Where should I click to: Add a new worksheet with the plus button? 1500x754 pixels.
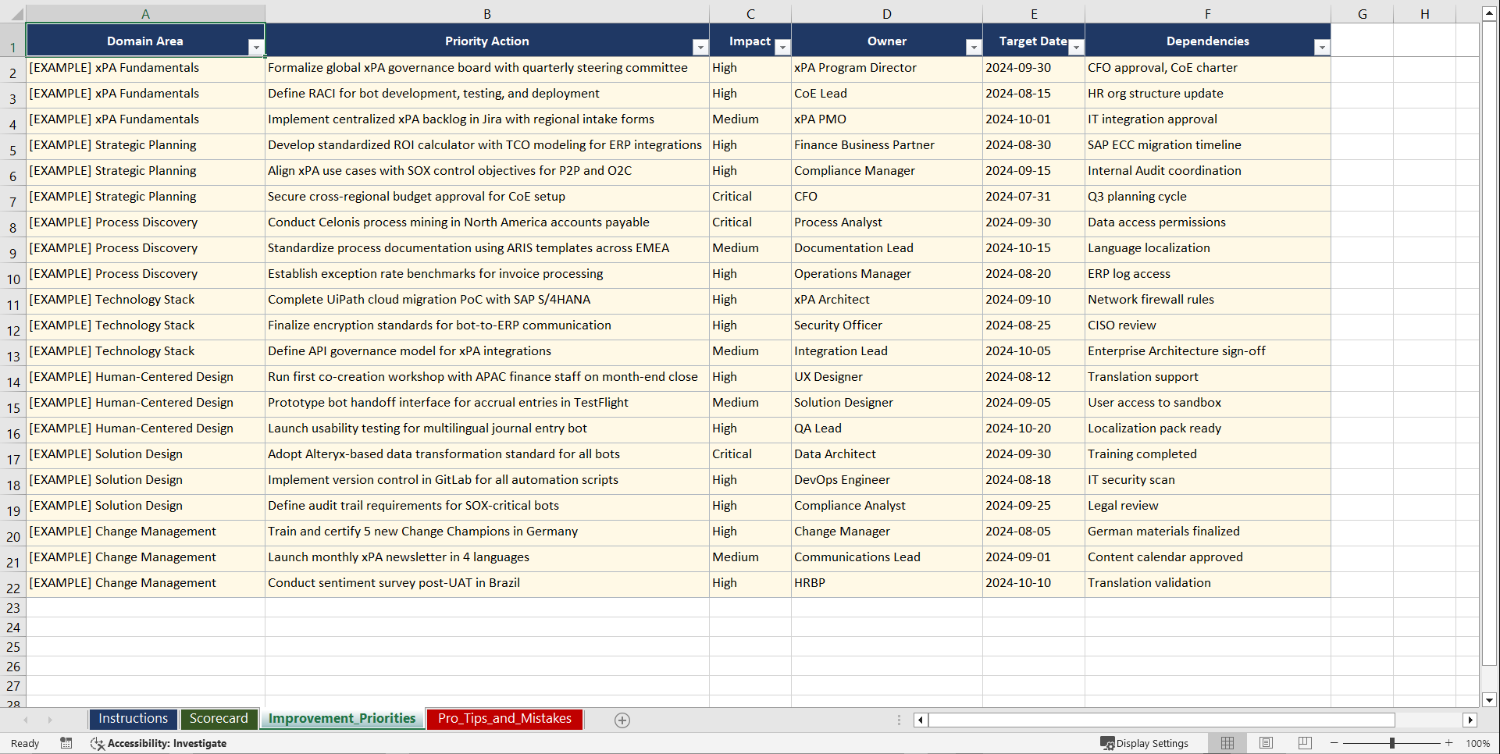click(x=622, y=720)
